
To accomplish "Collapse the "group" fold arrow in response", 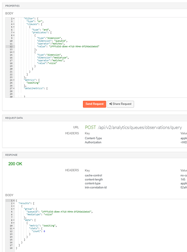I will (14, 209).
